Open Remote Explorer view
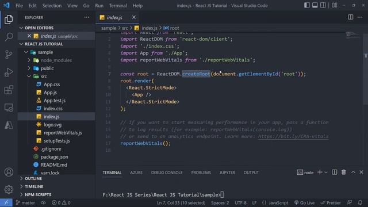368x207 pixels. pyautogui.click(x=9, y=108)
